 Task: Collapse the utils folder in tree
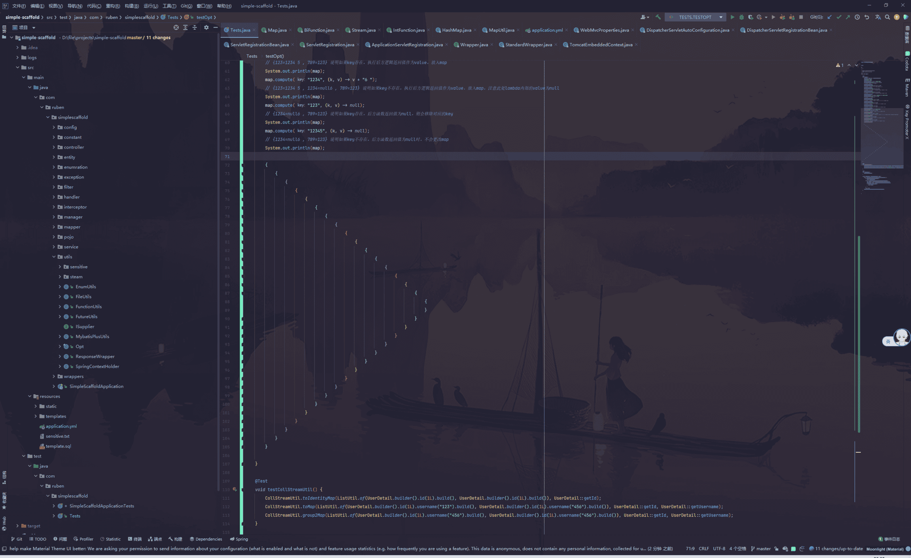tap(54, 257)
